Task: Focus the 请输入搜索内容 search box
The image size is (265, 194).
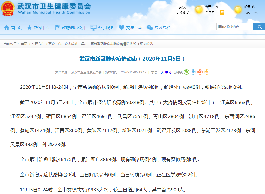Action: coord(234,27)
